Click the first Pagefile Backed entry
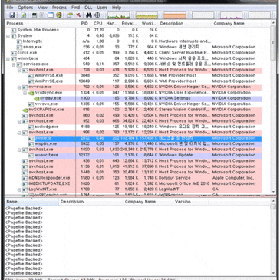 (x=24, y=209)
